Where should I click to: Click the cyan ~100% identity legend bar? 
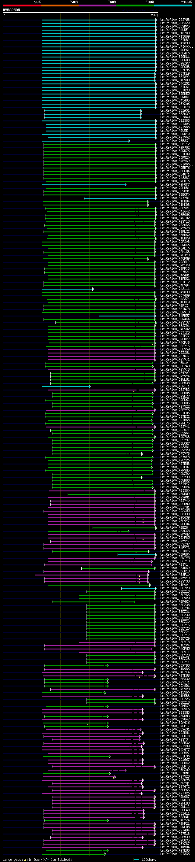tap(173, 6)
